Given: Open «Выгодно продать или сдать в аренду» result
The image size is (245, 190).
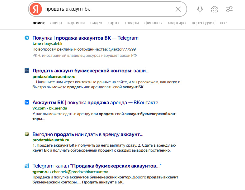Looking at the screenshot, I should point(88,134).
